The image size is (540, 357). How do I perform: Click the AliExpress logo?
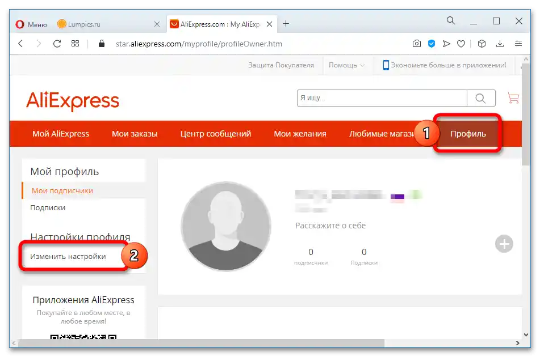73,101
